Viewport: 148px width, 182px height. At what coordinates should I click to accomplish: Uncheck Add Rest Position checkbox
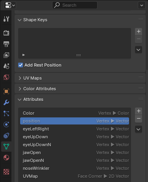21,65
